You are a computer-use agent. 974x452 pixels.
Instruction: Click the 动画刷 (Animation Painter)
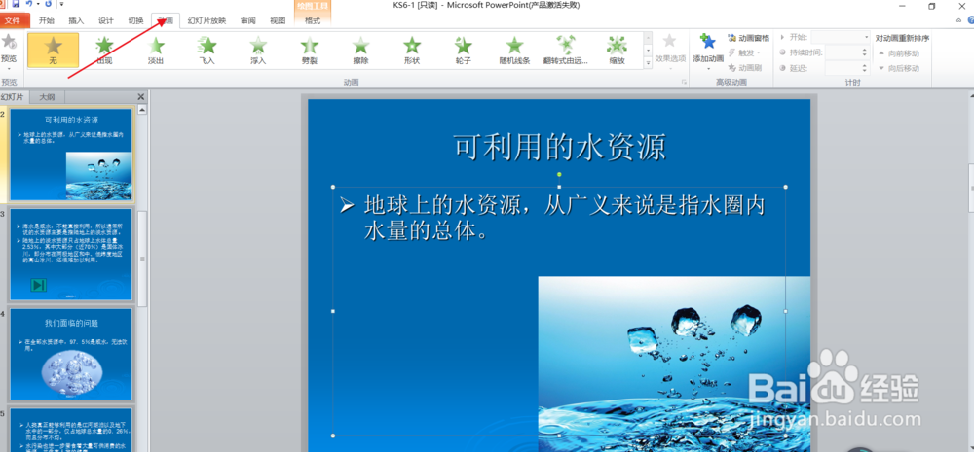tap(745, 68)
